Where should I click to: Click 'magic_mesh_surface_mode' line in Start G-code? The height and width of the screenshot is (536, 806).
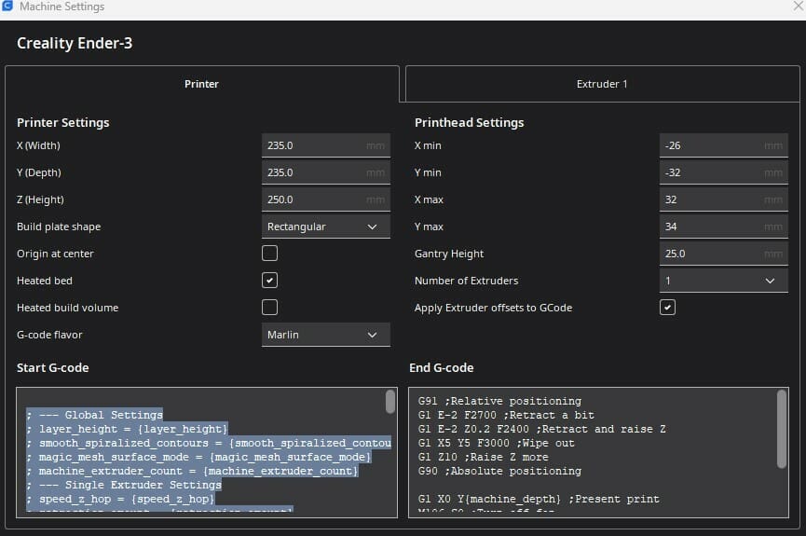[x=198, y=457]
